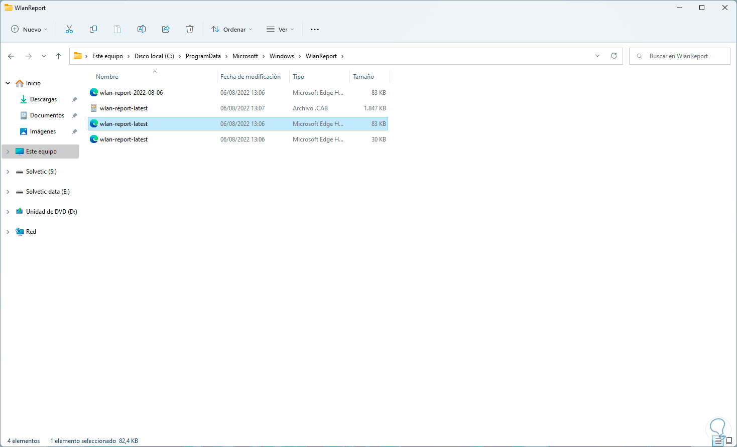Image resolution: width=737 pixels, height=447 pixels.
Task: Go forward with the right arrow button
Action: (x=29, y=56)
